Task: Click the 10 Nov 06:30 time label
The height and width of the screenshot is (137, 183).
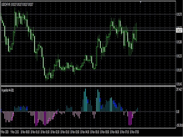Action: (115, 132)
